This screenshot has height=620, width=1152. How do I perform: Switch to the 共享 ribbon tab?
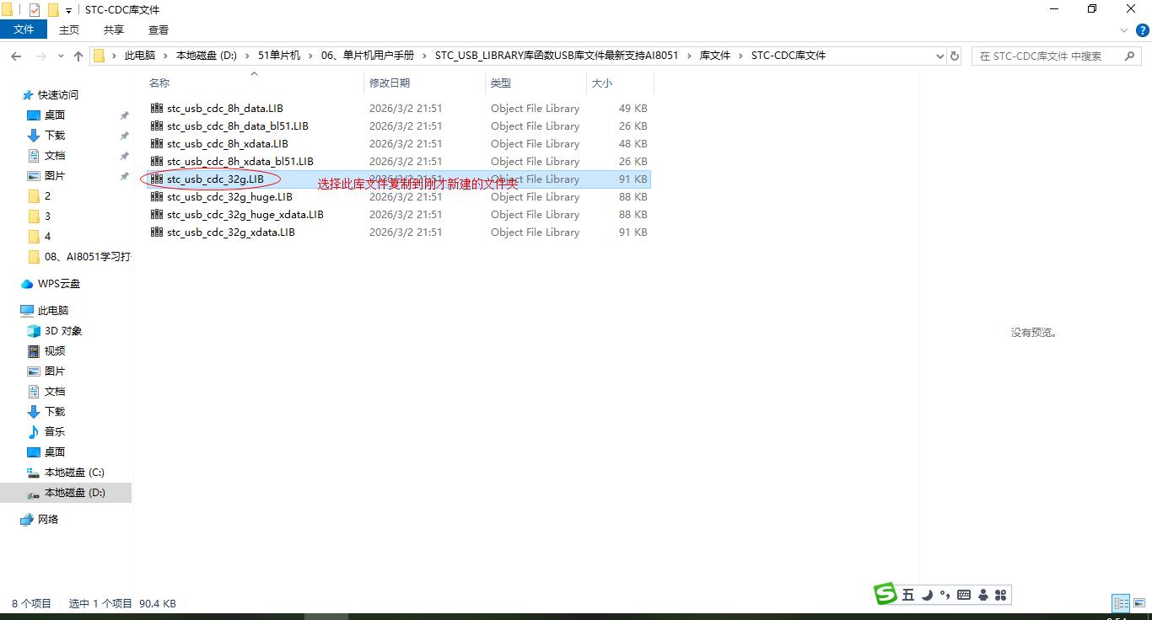(114, 29)
